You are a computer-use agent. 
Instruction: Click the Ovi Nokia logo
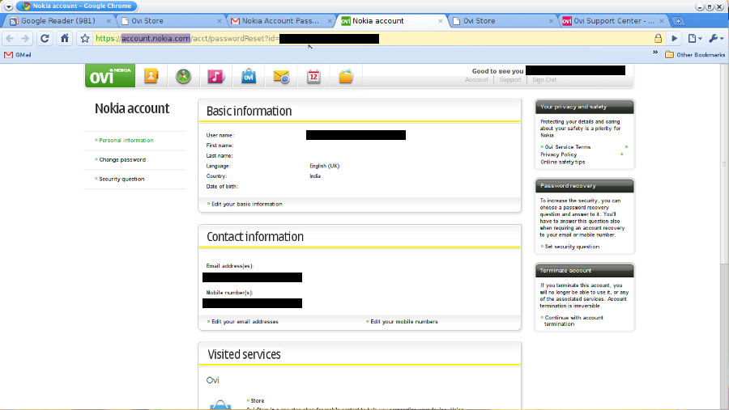coord(109,76)
